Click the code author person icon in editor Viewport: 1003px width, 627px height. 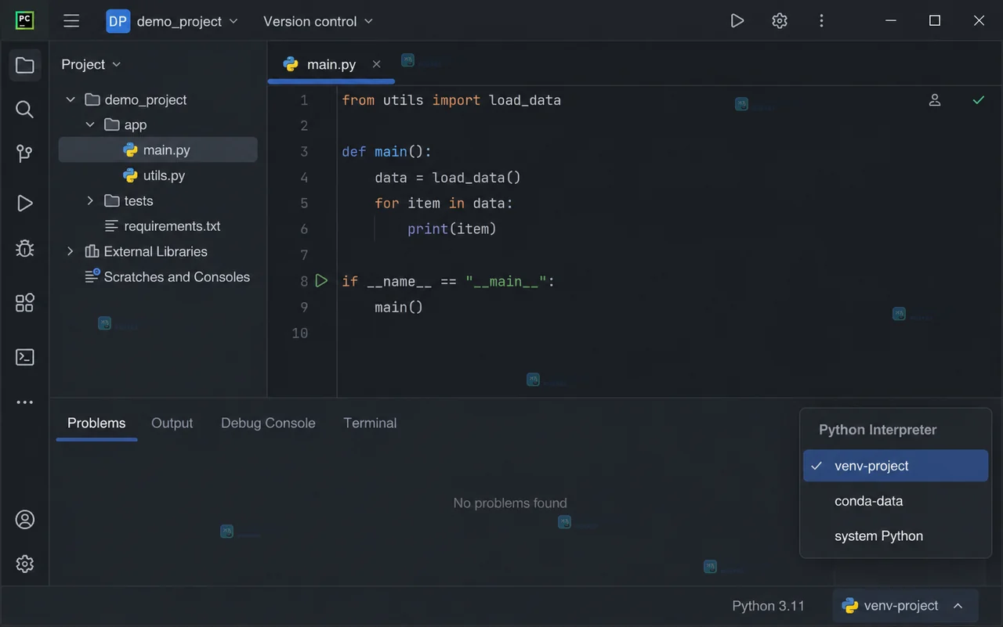click(935, 100)
